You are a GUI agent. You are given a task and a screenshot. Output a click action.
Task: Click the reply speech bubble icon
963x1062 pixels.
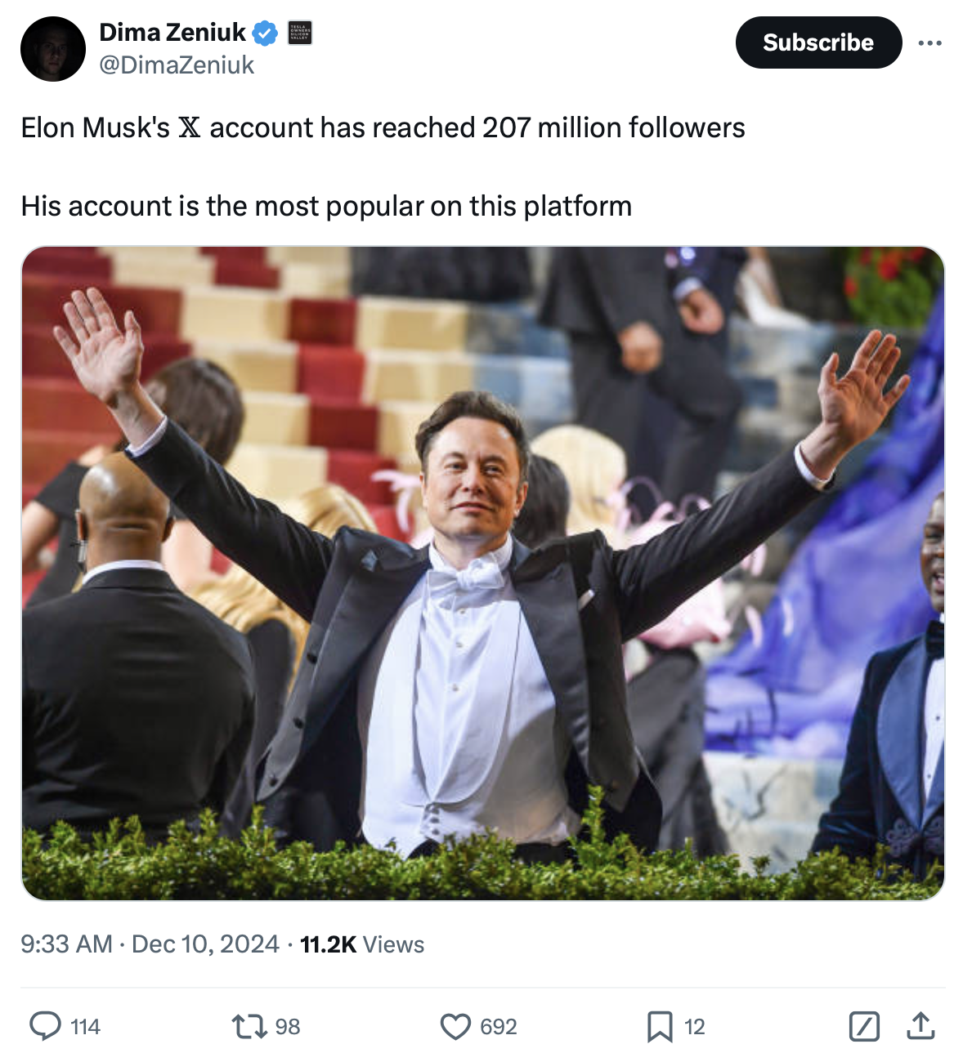pyautogui.click(x=45, y=1026)
